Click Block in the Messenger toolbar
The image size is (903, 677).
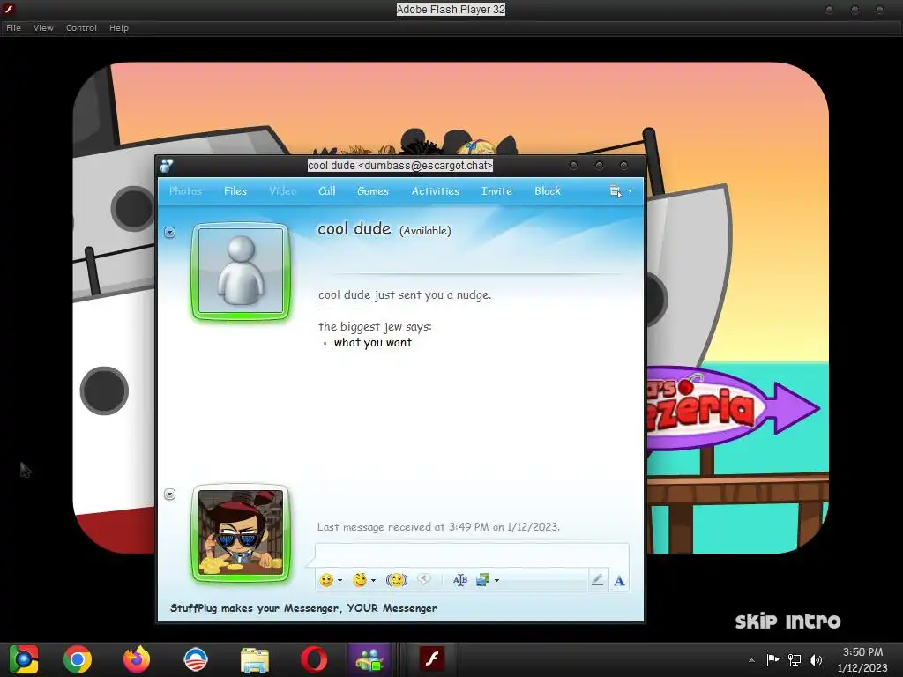547,191
